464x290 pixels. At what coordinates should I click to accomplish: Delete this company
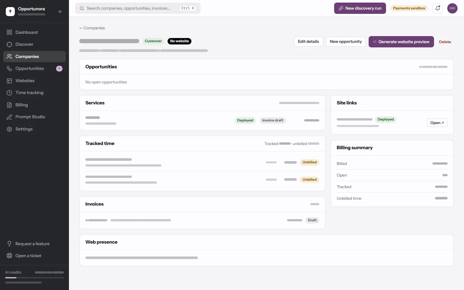(x=445, y=42)
